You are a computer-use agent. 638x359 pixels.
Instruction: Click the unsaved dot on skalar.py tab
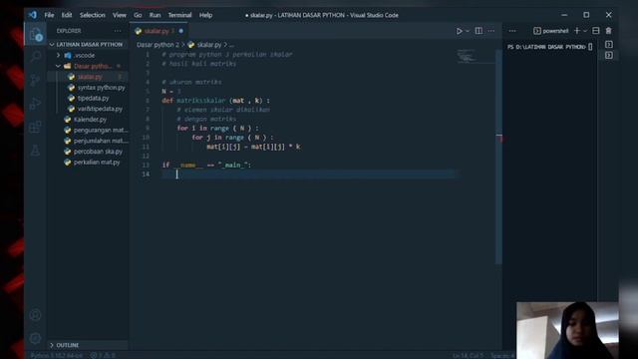pos(181,31)
